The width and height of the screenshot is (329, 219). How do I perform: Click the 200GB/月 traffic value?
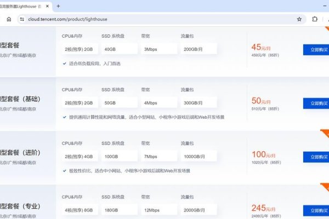point(198,49)
